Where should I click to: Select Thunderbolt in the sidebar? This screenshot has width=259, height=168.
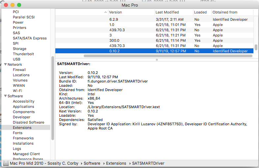click(x=23, y=54)
